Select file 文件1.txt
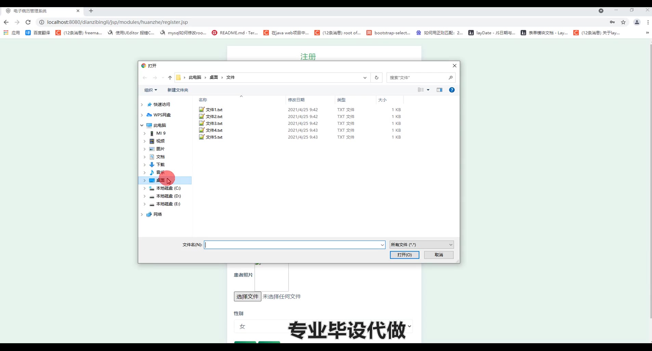 click(x=211, y=110)
